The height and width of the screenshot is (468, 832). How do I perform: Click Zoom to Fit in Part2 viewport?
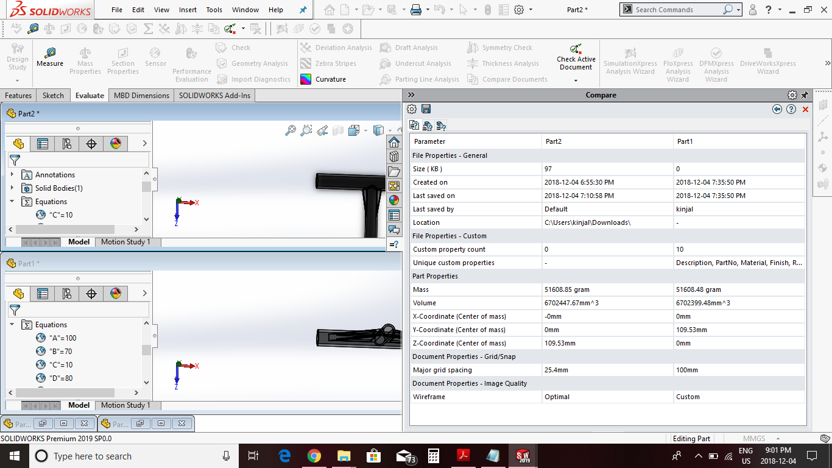[x=291, y=130]
